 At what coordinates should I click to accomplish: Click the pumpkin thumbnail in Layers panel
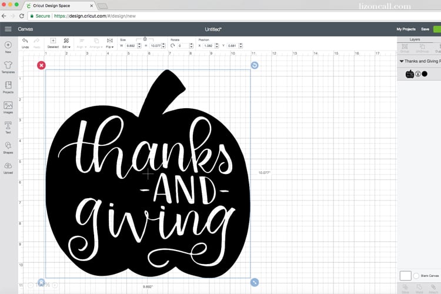pyautogui.click(x=410, y=74)
